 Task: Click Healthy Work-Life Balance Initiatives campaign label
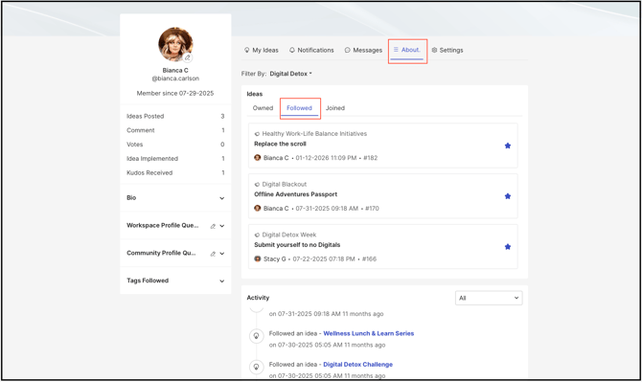pos(314,134)
